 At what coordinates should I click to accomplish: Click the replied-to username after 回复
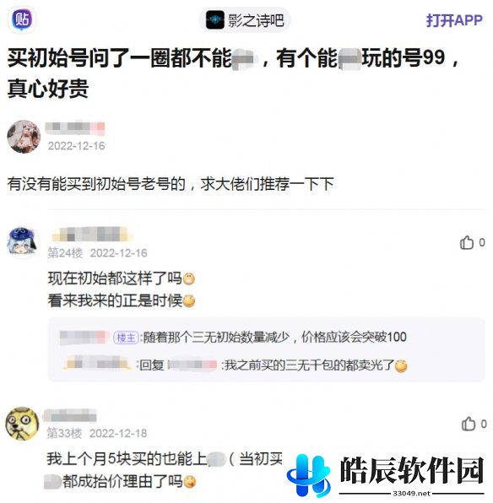point(192,365)
